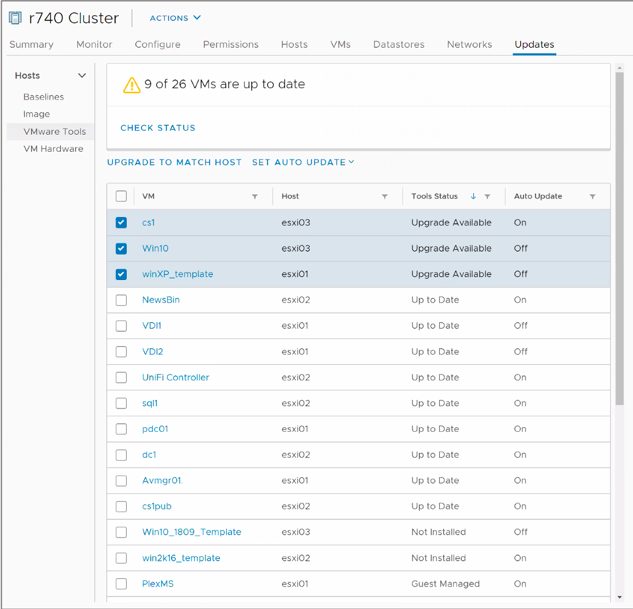Open the Permissions tab
The width and height of the screenshot is (633, 609).
[x=231, y=44]
